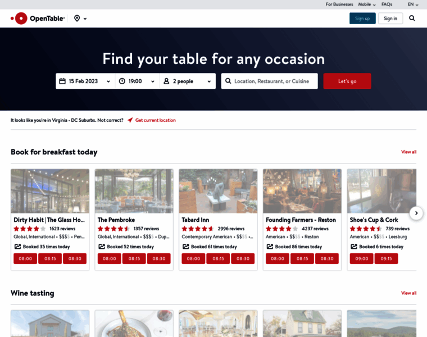Viewport: 427px width, 337px height.
Task: Focus the Location, Restaurant, or Cuisine field
Action: (269, 81)
